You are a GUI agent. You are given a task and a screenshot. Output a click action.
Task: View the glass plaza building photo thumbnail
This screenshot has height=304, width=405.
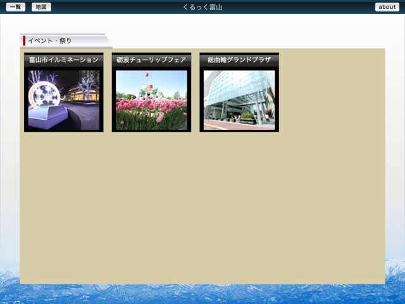pyautogui.click(x=239, y=100)
